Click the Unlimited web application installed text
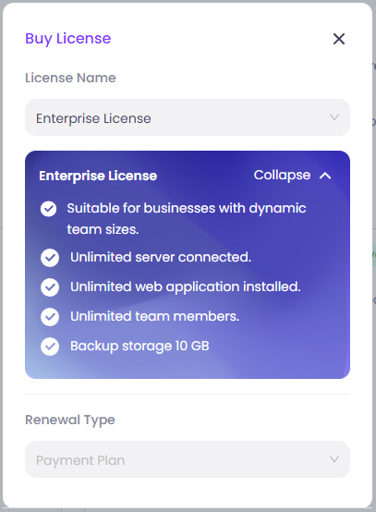376x512 pixels. (186, 287)
